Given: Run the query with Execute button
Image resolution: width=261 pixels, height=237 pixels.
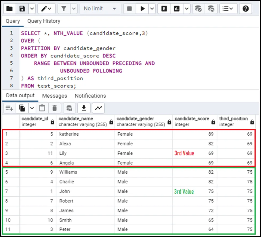Looking at the screenshot, I should (x=142, y=9).
